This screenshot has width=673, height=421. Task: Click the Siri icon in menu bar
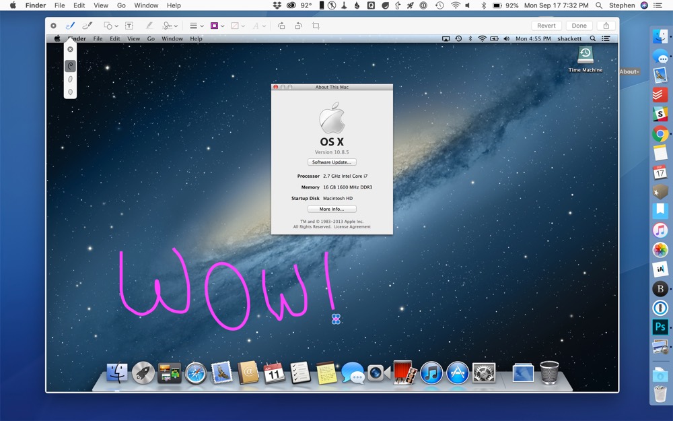coord(644,5)
